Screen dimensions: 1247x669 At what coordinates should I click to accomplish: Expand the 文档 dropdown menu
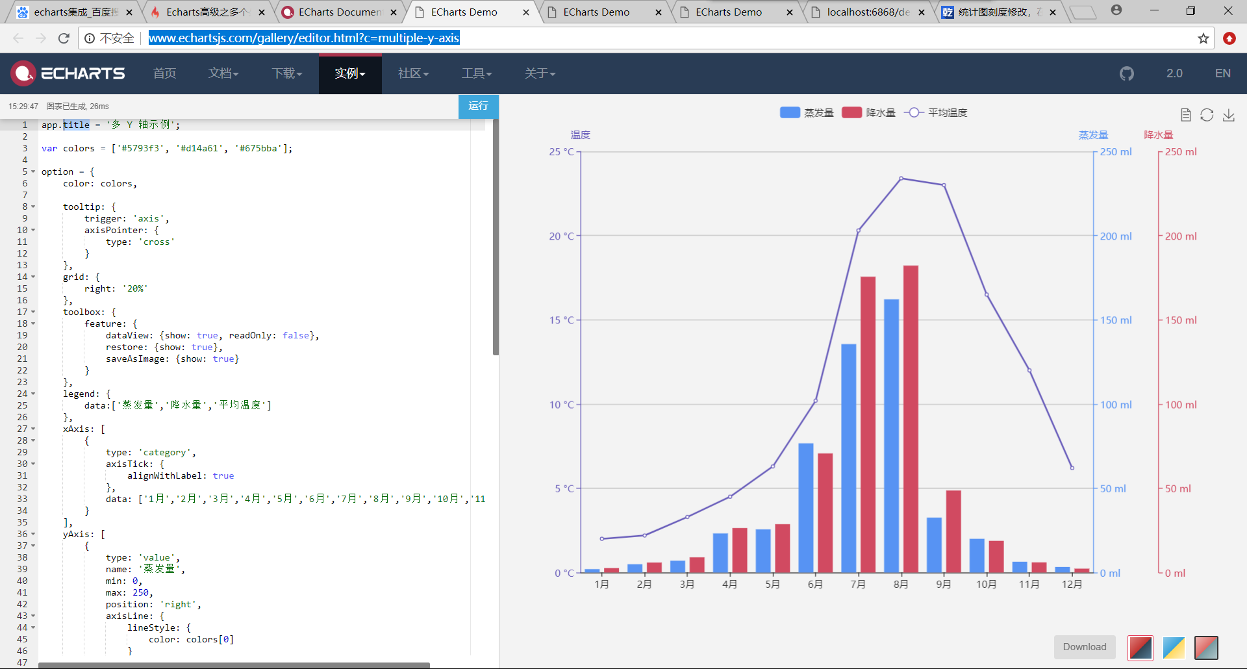click(223, 73)
